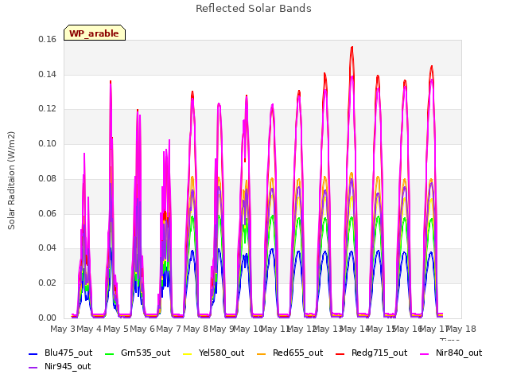
Task: Toggle the Grn535_out legend entry
Action: pyautogui.click(x=138, y=353)
